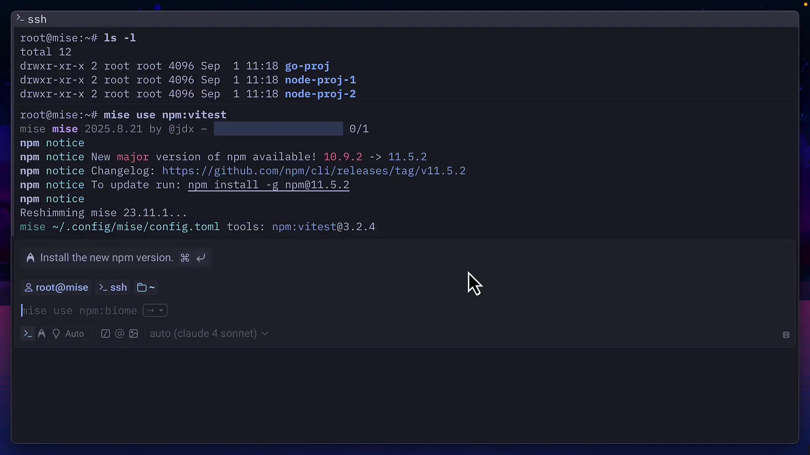Screen dimensions: 810x455
Task: Open the home directory folder chip
Action: pyautogui.click(x=146, y=287)
